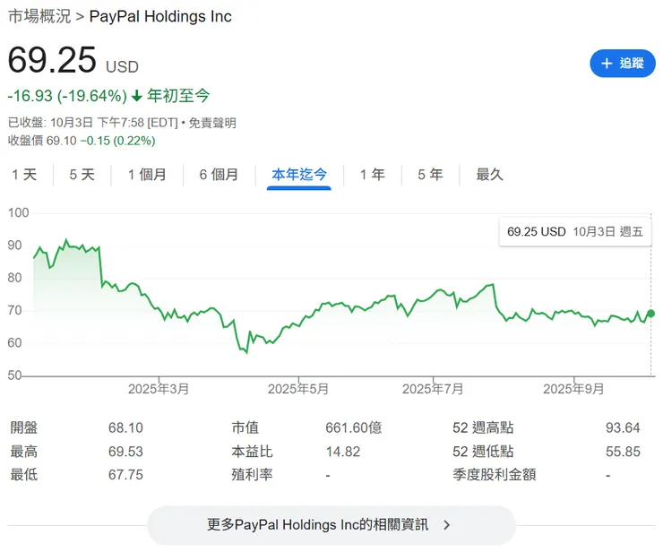Open the 市場概況 breadcrumb link
The width and height of the screenshot is (663, 552).
(39, 16)
